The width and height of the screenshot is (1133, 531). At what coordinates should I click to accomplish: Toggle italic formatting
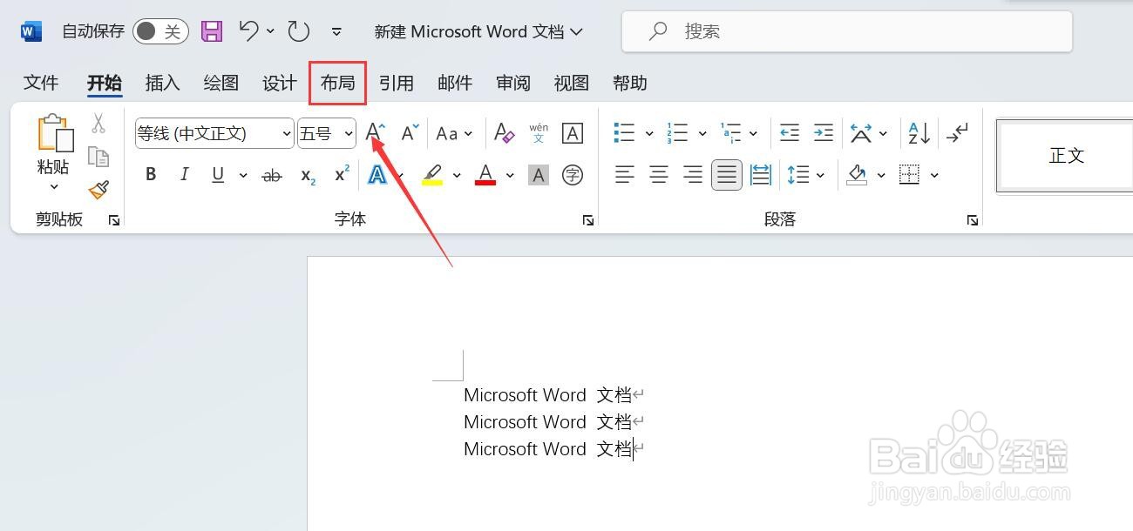(184, 174)
